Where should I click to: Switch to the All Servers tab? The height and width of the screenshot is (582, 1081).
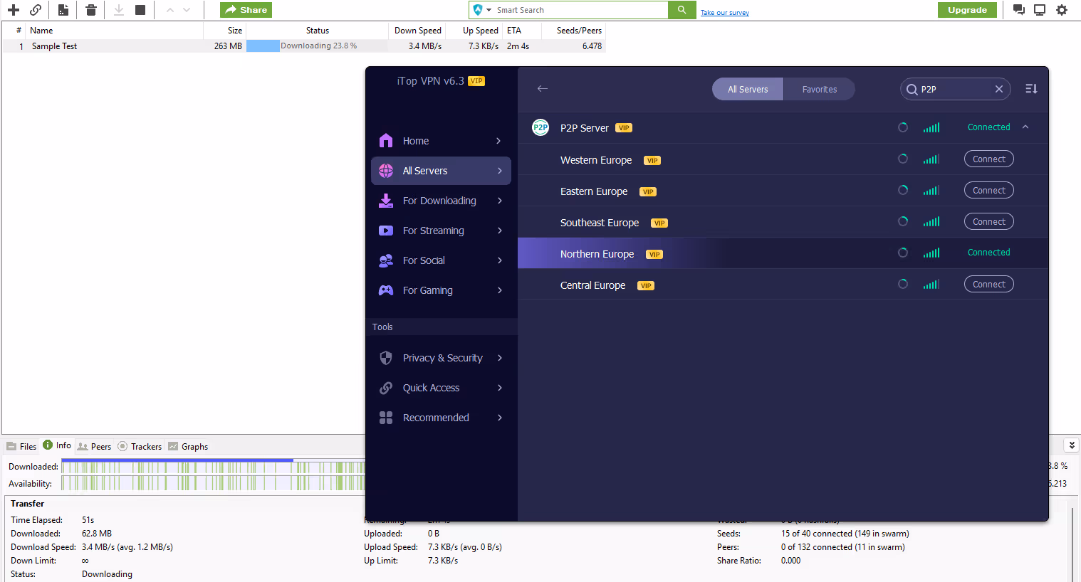tap(748, 89)
